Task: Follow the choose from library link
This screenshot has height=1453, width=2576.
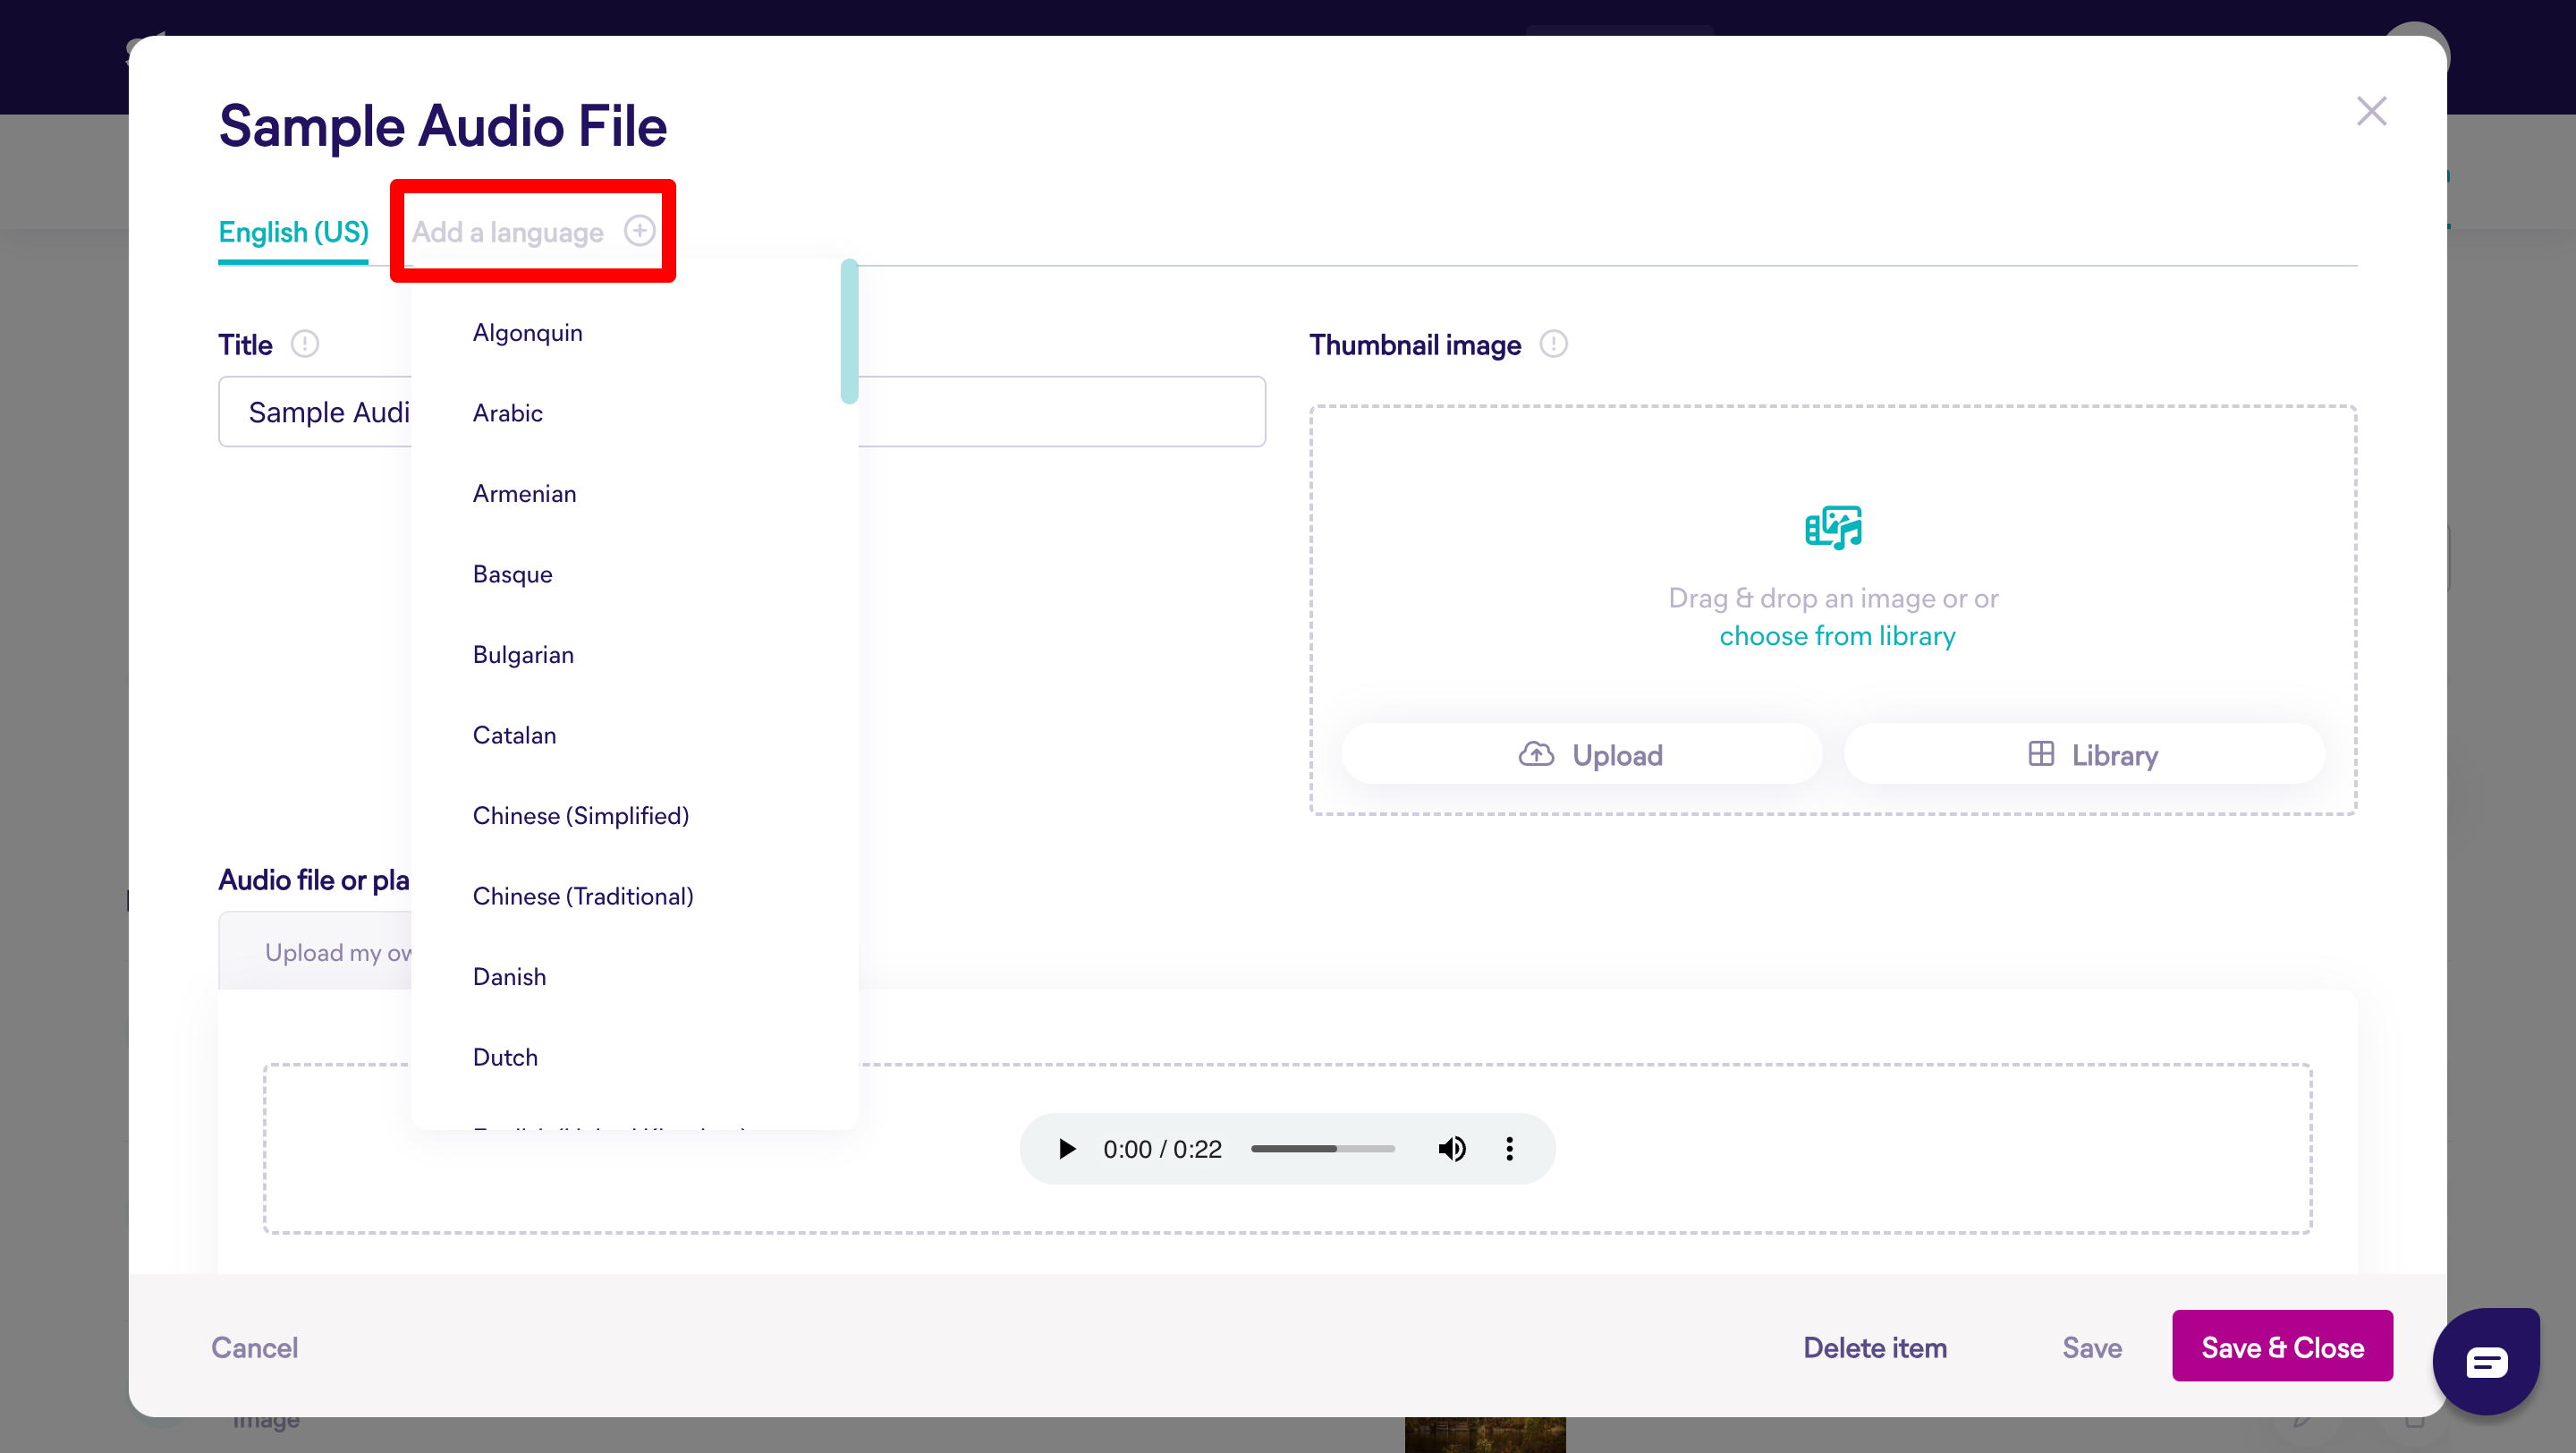Action: point(1836,636)
